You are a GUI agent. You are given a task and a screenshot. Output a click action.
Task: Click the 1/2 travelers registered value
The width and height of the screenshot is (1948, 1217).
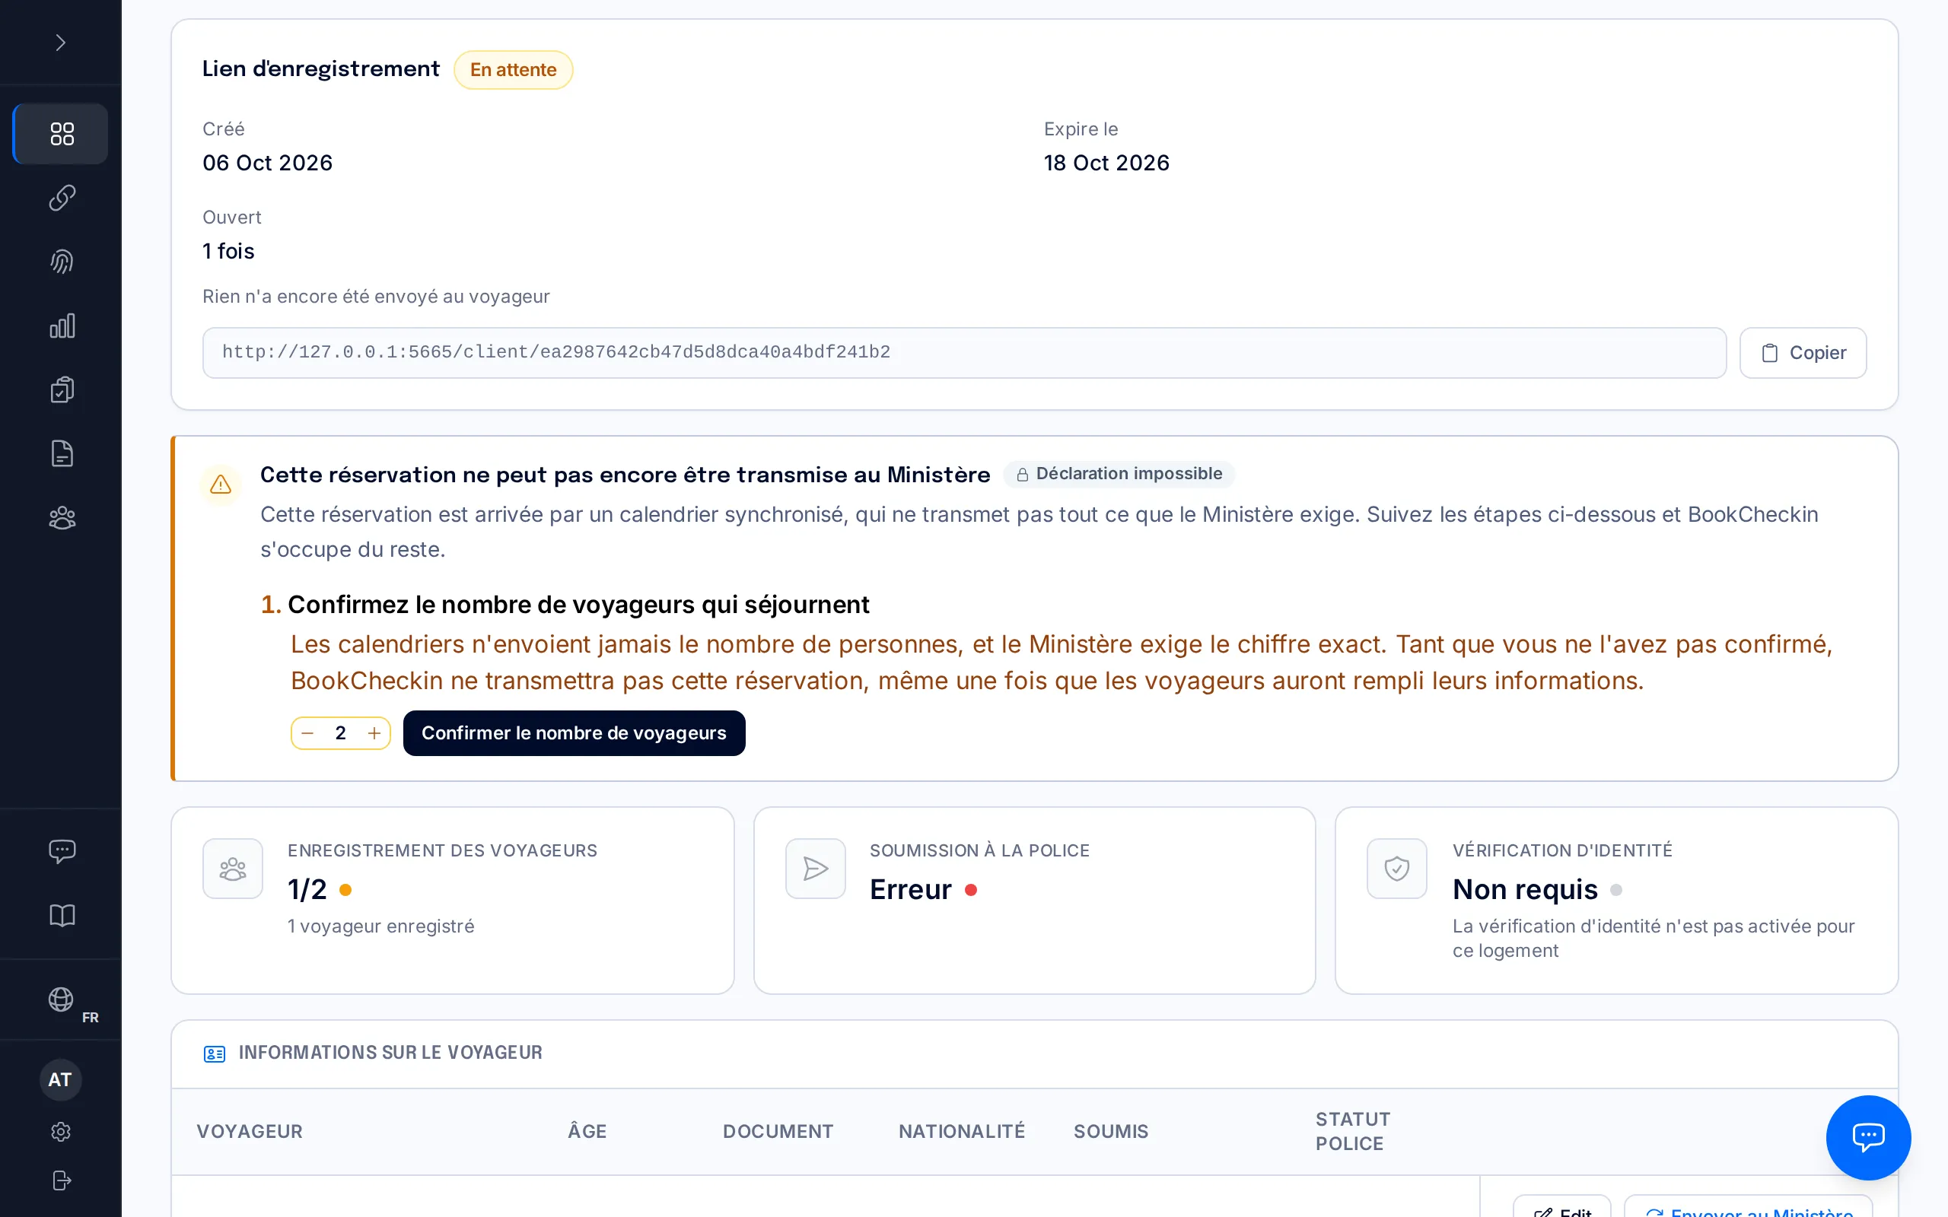[x=307, y=890]
